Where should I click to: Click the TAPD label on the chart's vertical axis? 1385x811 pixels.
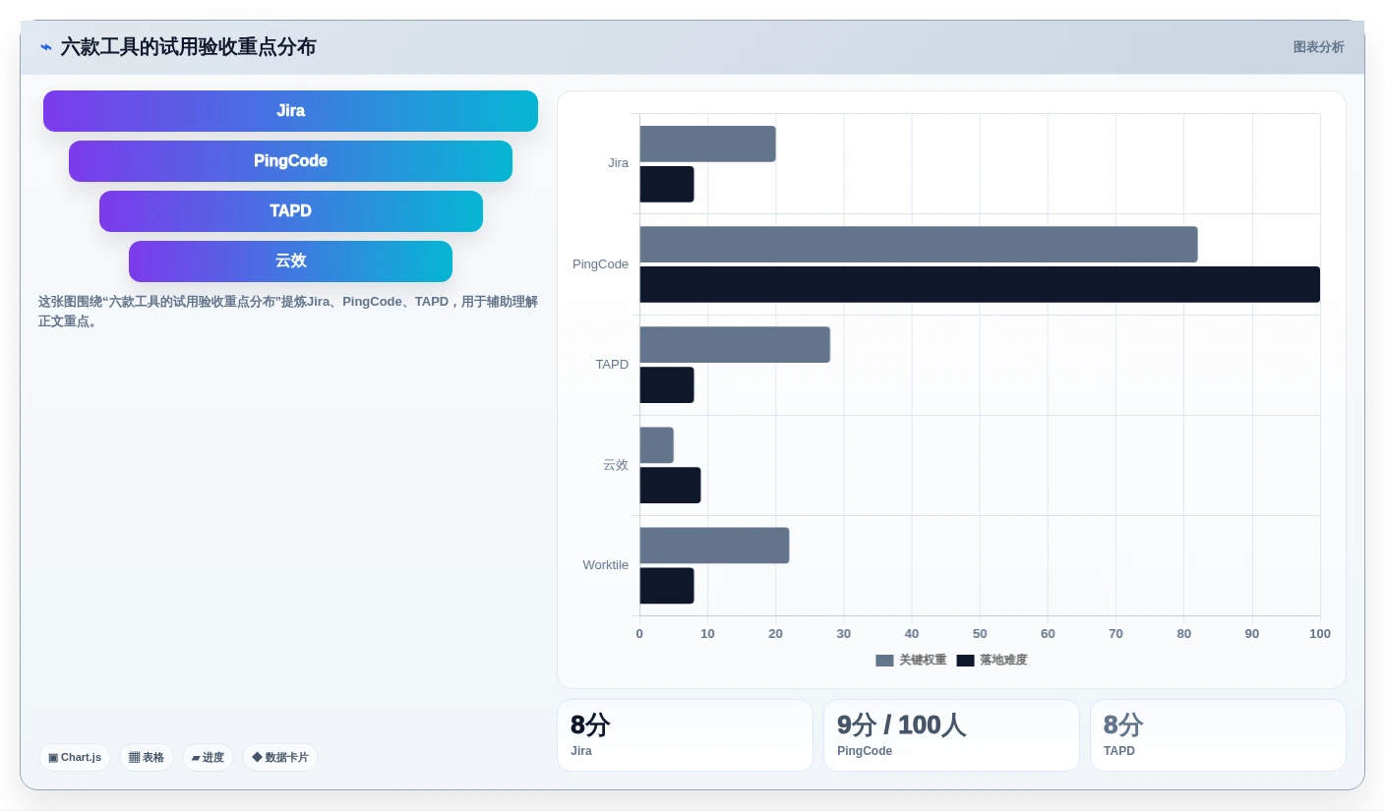[x=612, y=365]
